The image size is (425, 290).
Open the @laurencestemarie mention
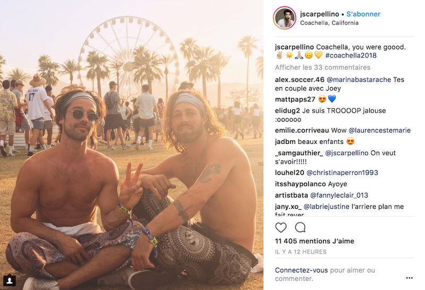click(379, 130)
